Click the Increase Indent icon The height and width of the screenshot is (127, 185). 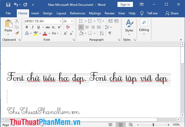coord(117,21)
